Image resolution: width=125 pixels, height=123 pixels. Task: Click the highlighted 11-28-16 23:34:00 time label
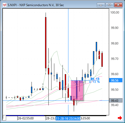[68, 118]
